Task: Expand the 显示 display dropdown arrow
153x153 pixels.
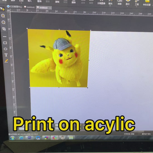Action: click(127, 6)
